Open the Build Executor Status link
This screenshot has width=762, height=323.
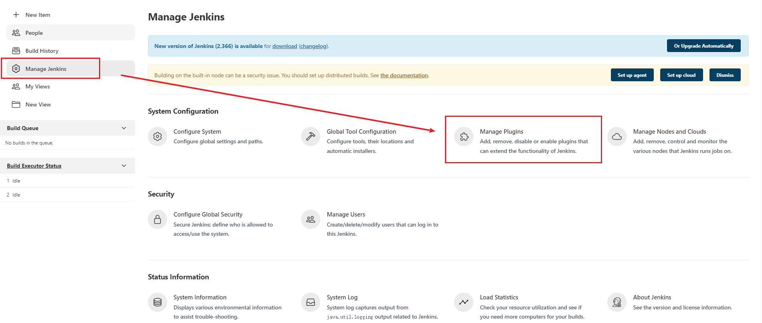34,166
